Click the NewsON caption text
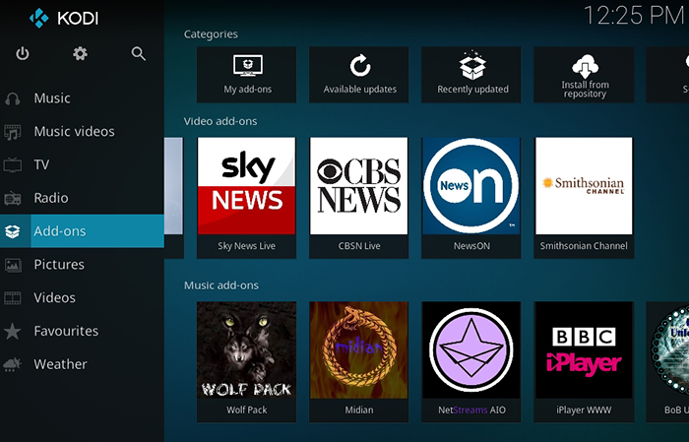Image resolution: width=689 pixels, height=442 pixels. pos(471,246)
